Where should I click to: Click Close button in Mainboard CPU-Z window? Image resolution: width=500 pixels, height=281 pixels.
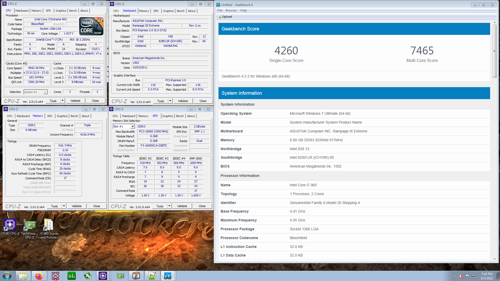pos(203,101)
